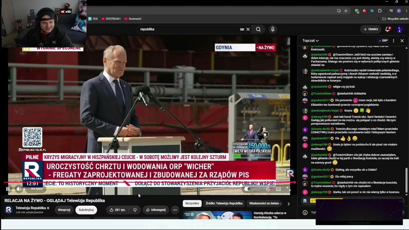Image resolution: width=409 pixels, height=230 pixels.
Task: Select the Wszystkie filter chip
Action: pyautogui.click(x=192, y=203)
